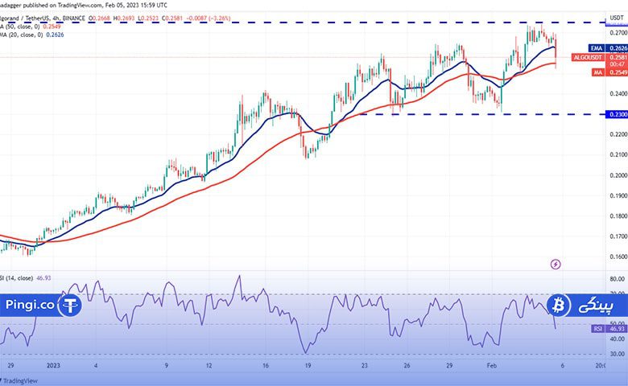Image resolution: width=628 pixels, height=386 pixels.
Task: Click the 2023 label on time axis
Action: point(54,366)
